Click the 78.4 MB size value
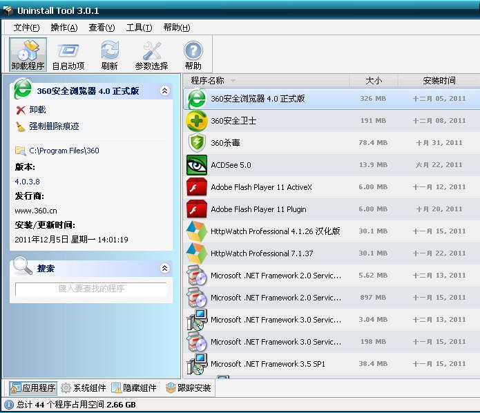This screenshot has width=480, height=413. [373, 143]
